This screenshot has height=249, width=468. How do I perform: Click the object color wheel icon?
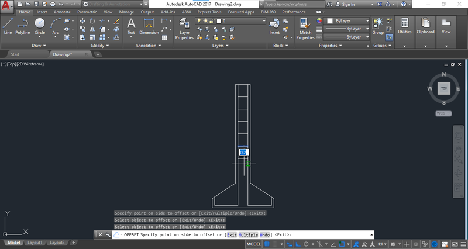(319, 20)
